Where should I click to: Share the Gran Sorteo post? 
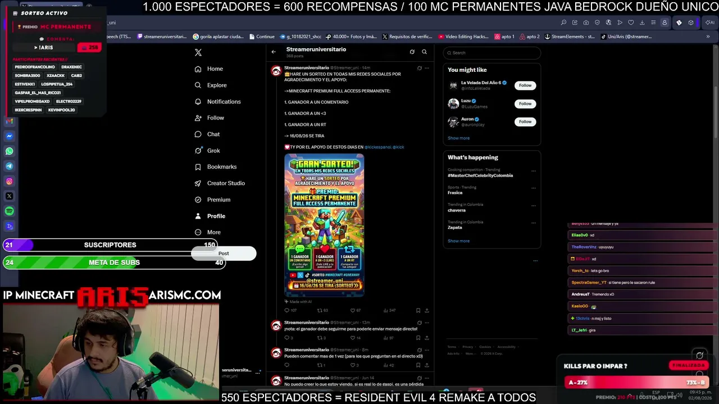pyautogui.click(x=426, y=310)
